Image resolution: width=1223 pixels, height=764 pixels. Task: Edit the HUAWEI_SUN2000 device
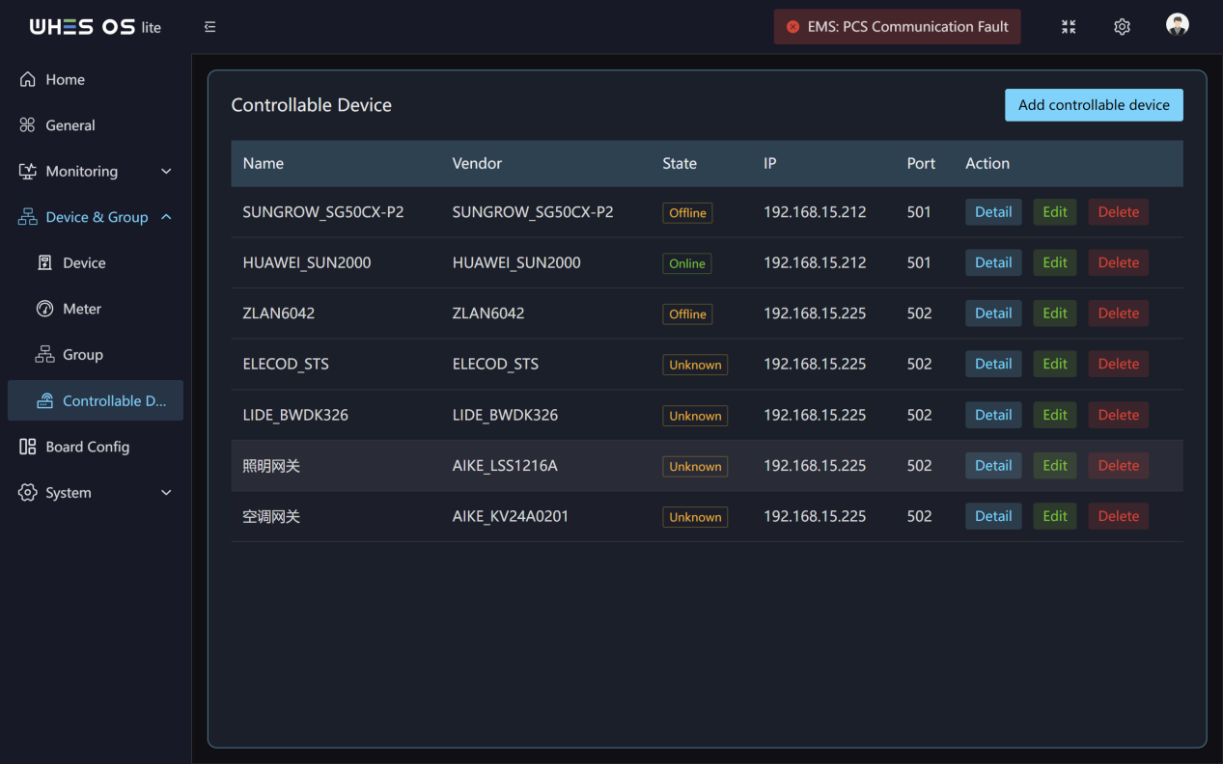1055,262
